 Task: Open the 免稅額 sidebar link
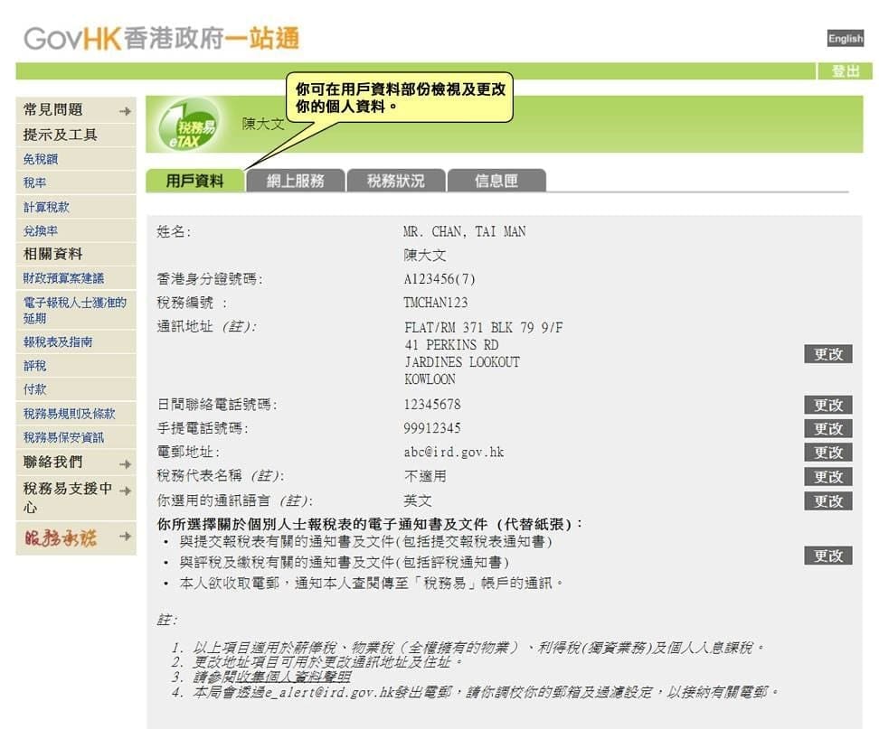click(x=41, y=159)
